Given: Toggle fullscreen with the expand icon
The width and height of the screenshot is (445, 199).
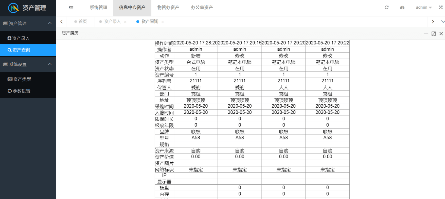Looking at the screenshot, I should 441,8.
